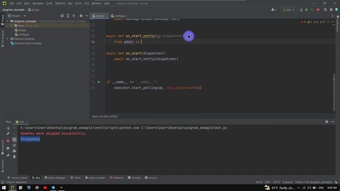Click the Select Opened File target icon

coord(62,16)
